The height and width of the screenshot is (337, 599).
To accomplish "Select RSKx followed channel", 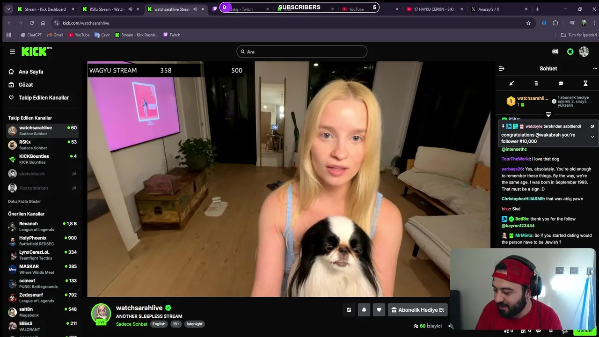I will tap(43, 145).
